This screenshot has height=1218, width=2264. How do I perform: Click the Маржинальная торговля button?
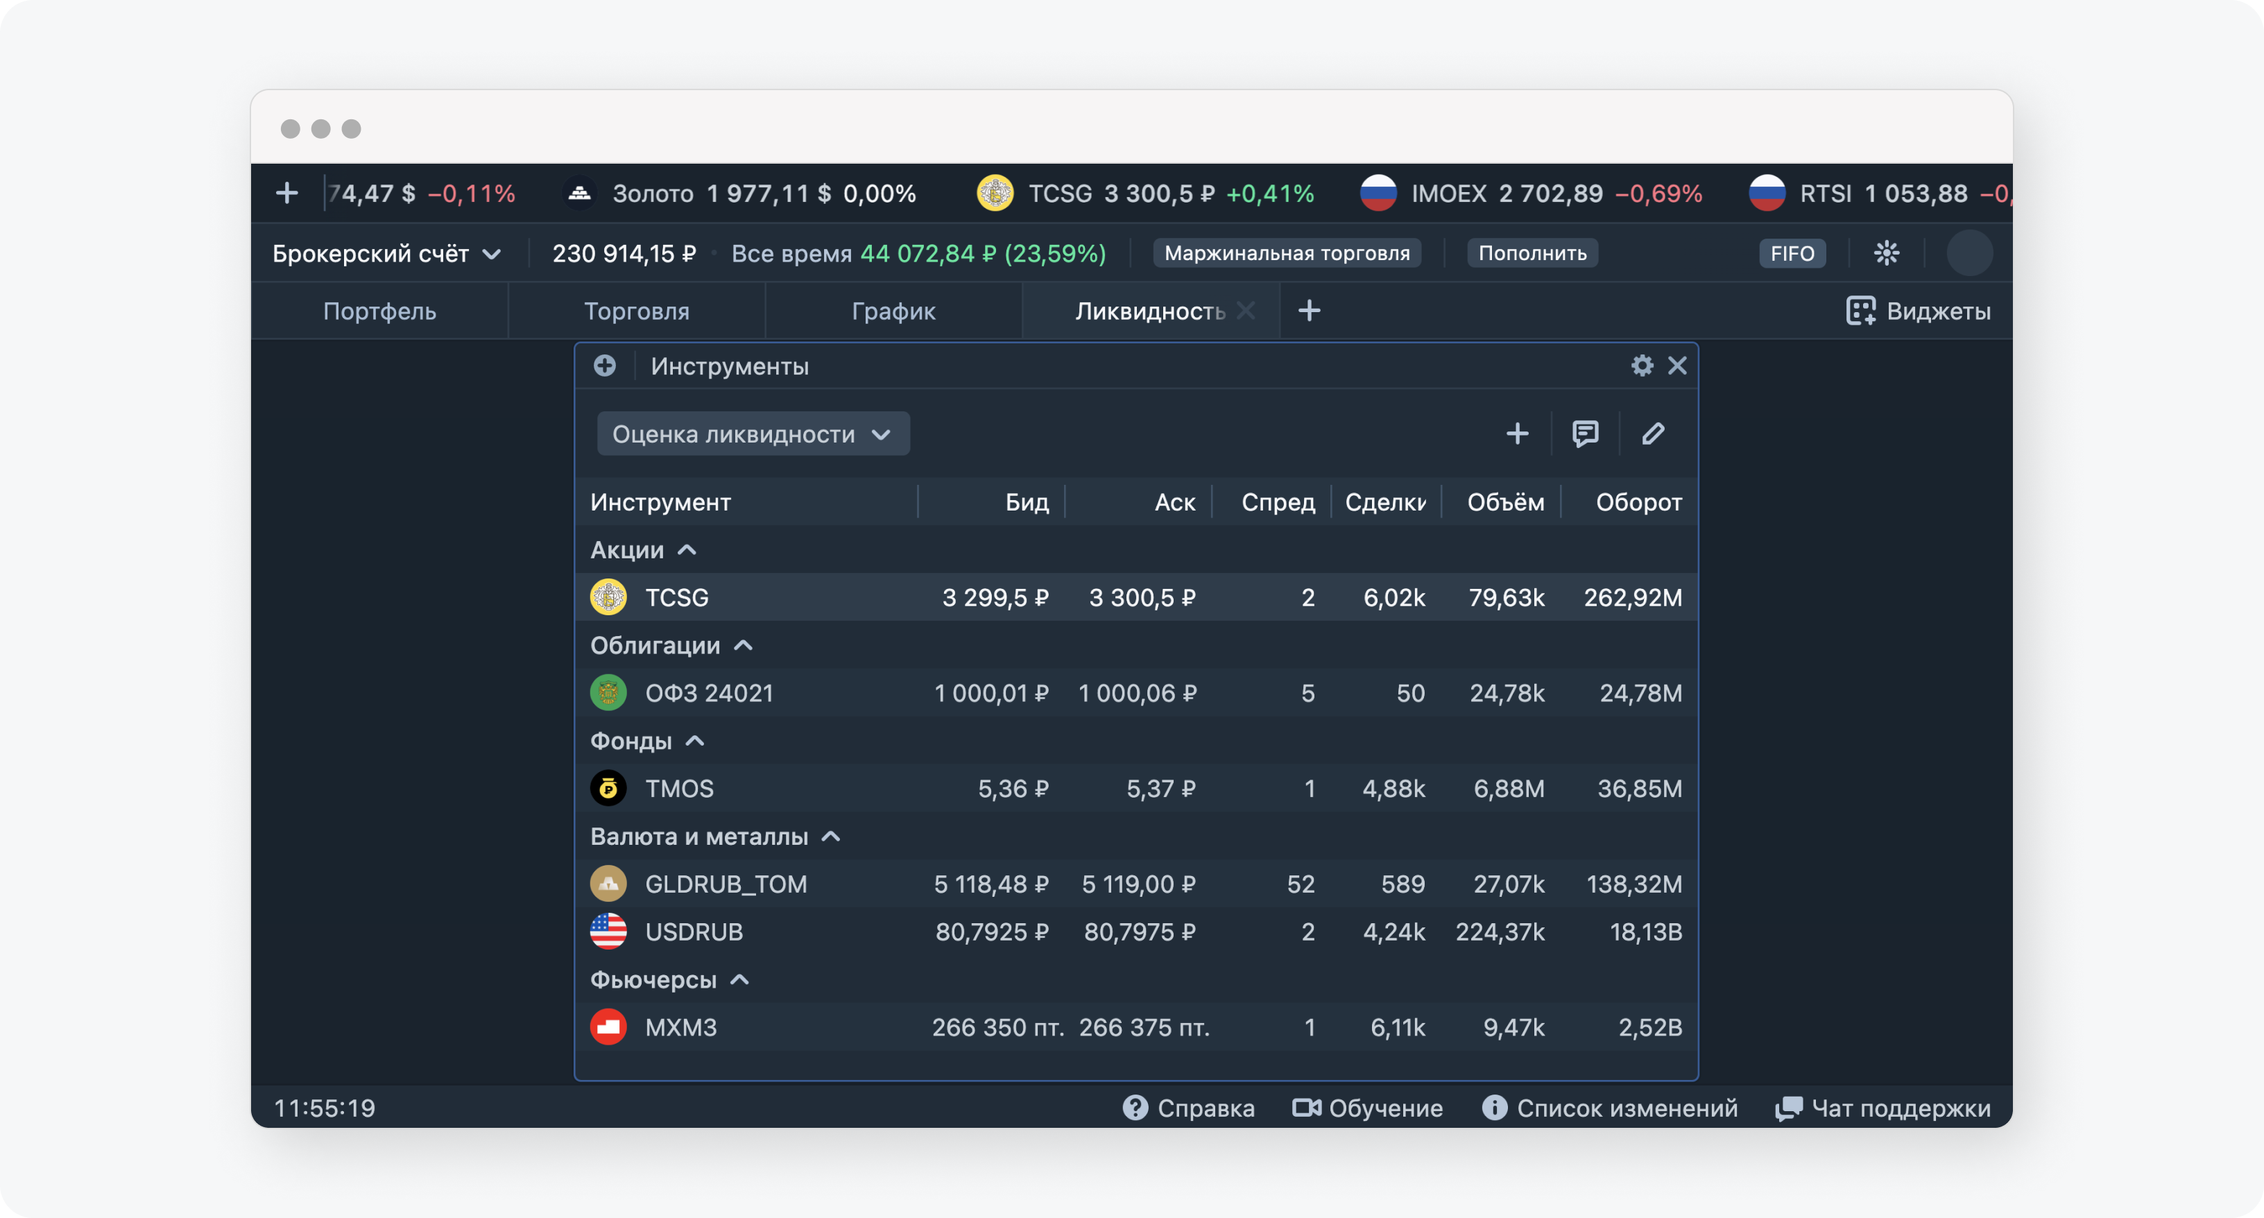(1287, 253)
